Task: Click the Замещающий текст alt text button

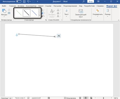Action: click(x=81, y=13)
